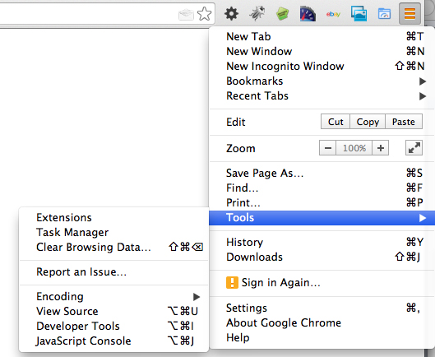
Task: Click the bookmark star icon
Action: 205,14
